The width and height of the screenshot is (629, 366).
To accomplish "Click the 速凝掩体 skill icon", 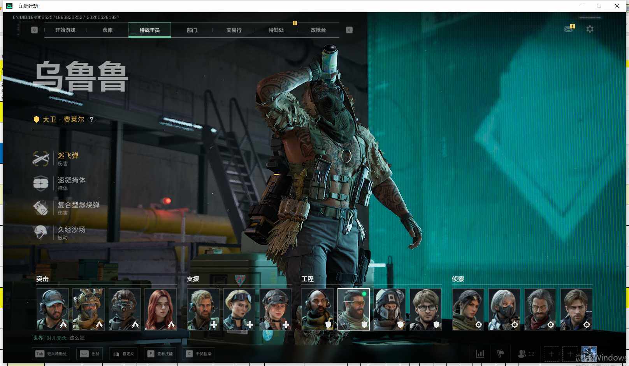I will pyautogui.click(x=41, y=183).
